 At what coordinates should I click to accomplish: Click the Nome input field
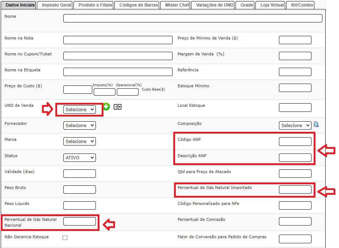coord(192,18)
